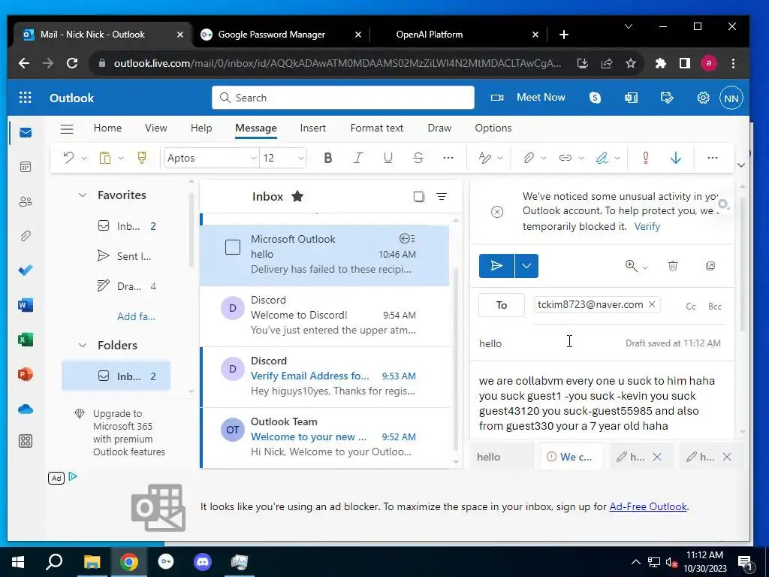Open the People contacts module
This screenshot has width=769, height=577.
coord(26,201)
